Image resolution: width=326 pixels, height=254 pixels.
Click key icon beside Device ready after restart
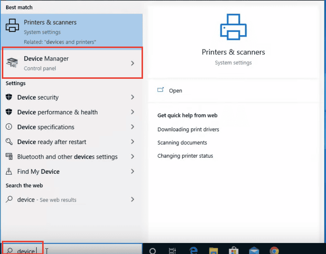pos(9,141)
